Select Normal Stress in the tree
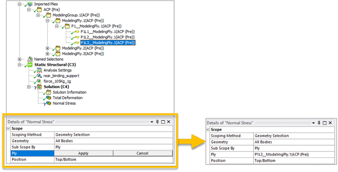The image size is (338, 172). point(64,104)
